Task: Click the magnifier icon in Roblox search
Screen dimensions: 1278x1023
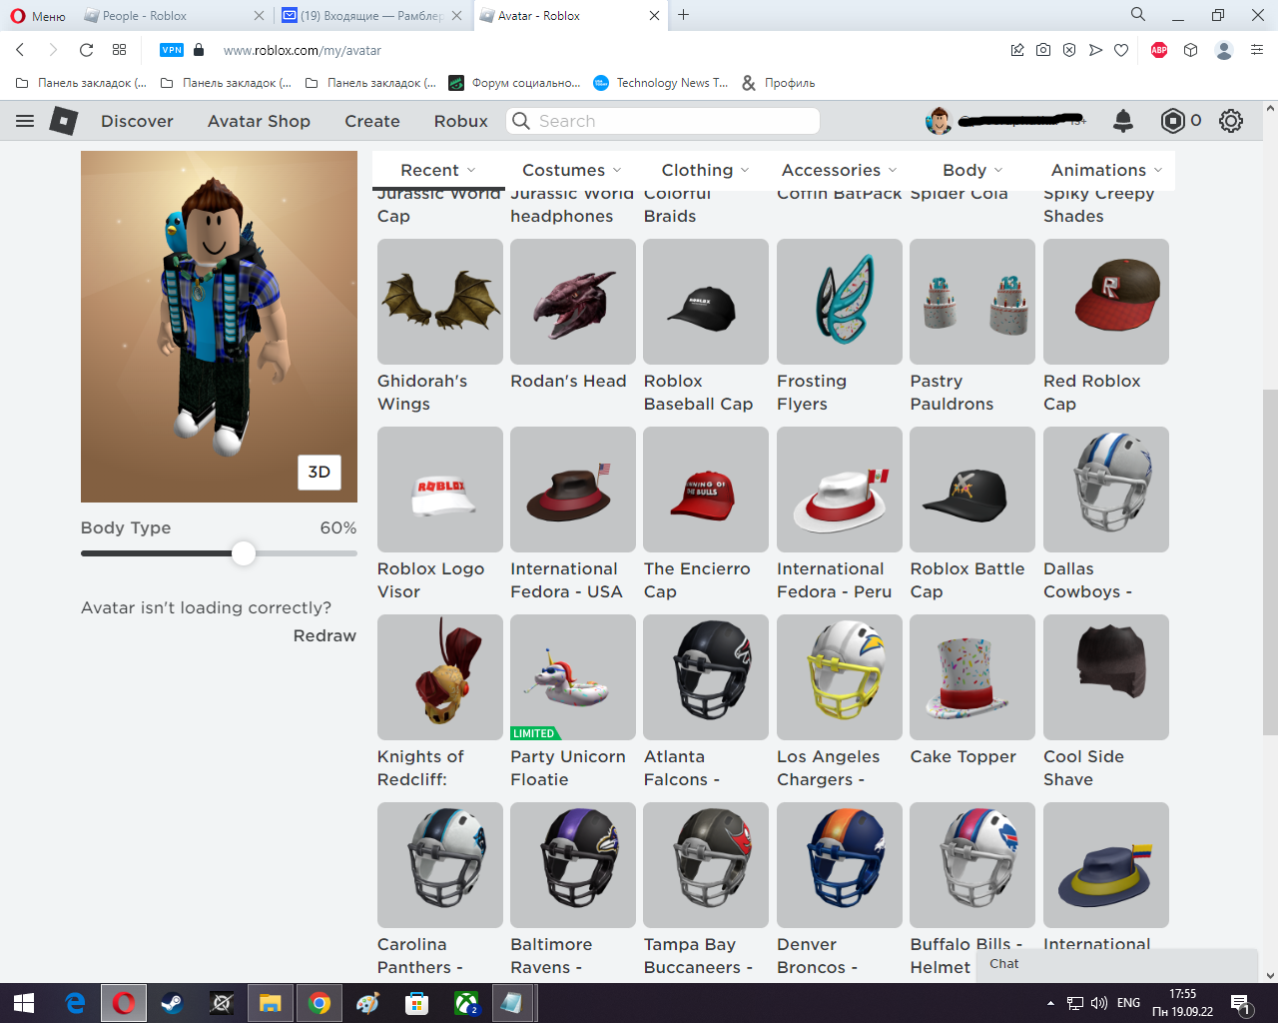Action: 520,121
